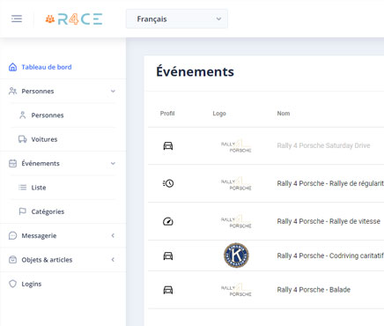This screenshot has height=326, width=384.
Task: Click the Kiwanis K logo in Codriving row
Action: (236, 256)
